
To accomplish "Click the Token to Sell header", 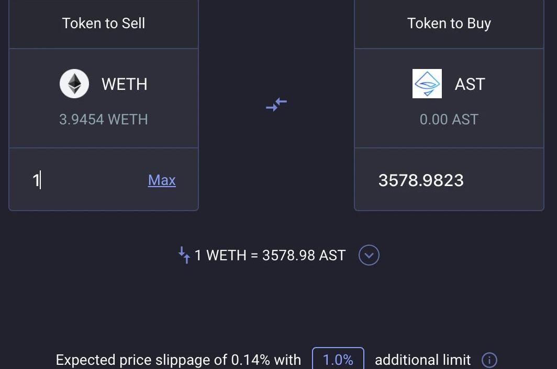I will click(104, 24).
